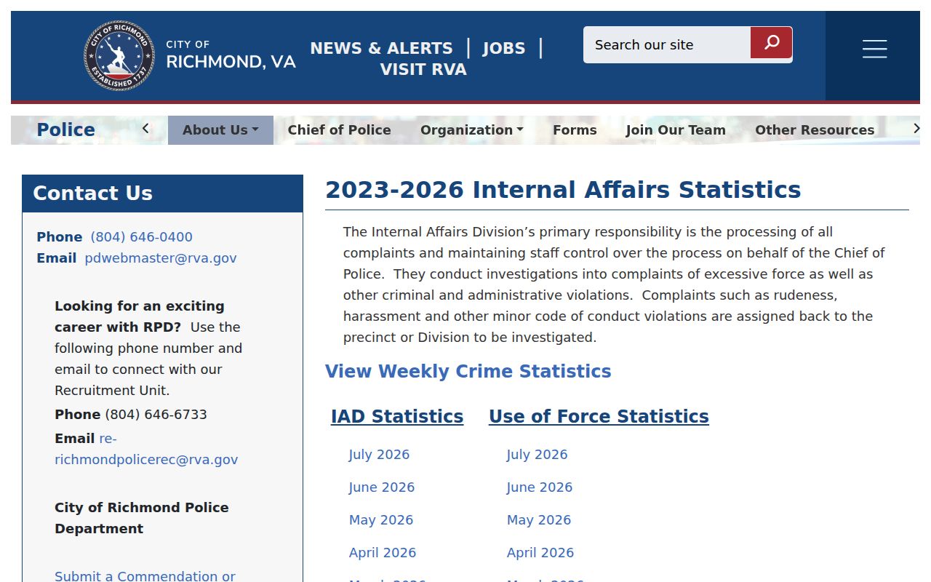Click the 2023-2026 Internal Affairs Statistics heading
The height and width of the screenshot is (582, 931).
(x=563, y=190)
